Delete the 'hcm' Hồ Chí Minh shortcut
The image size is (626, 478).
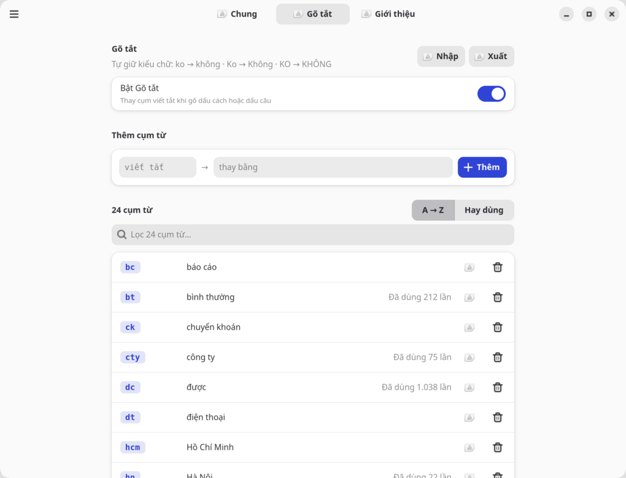(x=498, y=447)
